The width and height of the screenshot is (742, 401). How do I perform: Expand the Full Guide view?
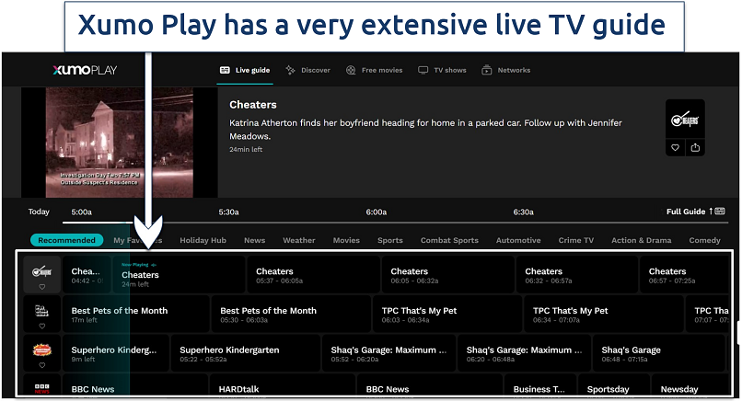pyautogui.click(x=695, y=212)
